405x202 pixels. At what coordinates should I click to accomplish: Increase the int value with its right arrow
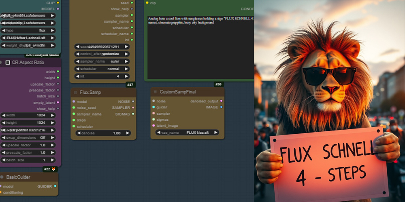click(126, 76)
